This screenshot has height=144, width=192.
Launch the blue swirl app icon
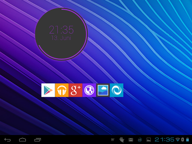coord(117,90)
